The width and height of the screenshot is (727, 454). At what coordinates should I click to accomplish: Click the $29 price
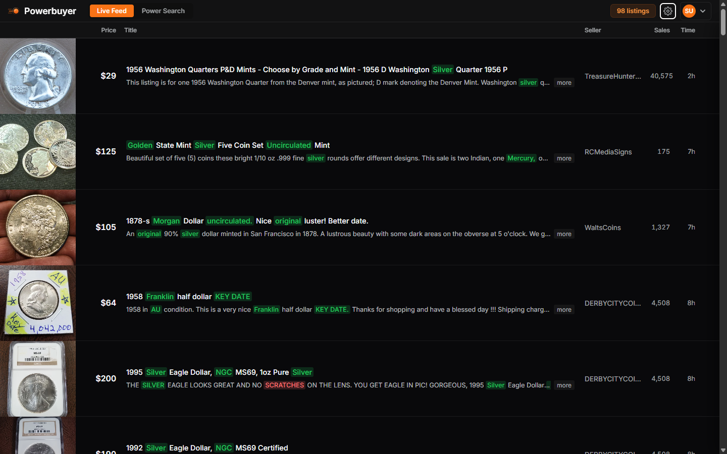tap(109, 76)
